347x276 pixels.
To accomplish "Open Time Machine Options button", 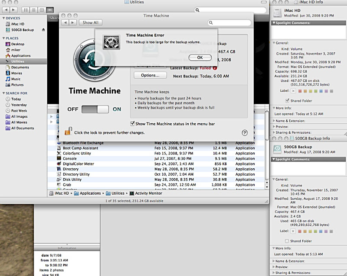I will [x=150, y=75].
